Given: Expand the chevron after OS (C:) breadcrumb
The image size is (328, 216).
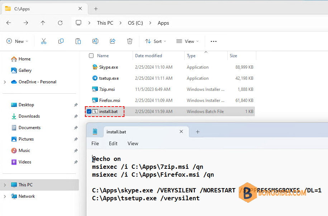Looking at the screenshot, I should (x=150, y=23).
